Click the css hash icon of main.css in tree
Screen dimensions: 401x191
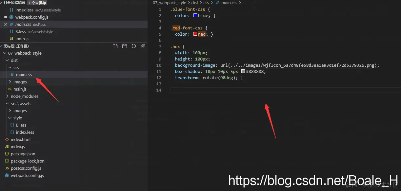click(x=12, y=75)
